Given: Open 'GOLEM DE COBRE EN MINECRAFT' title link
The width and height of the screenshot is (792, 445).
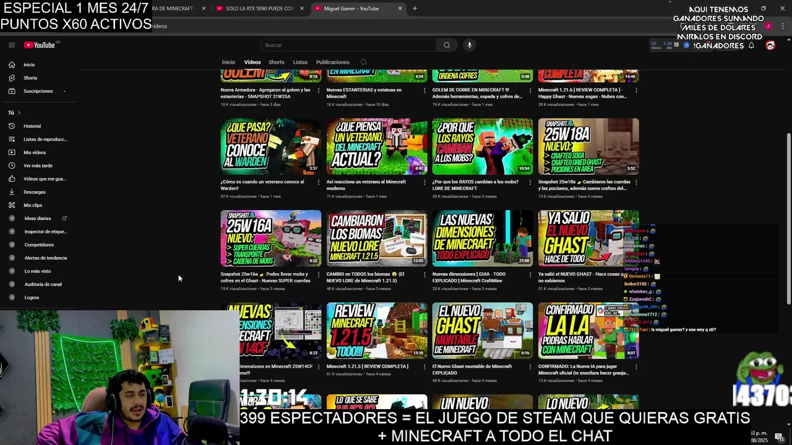Looking at the screenshot, I should pyautogui.click(x=477, y=93).
